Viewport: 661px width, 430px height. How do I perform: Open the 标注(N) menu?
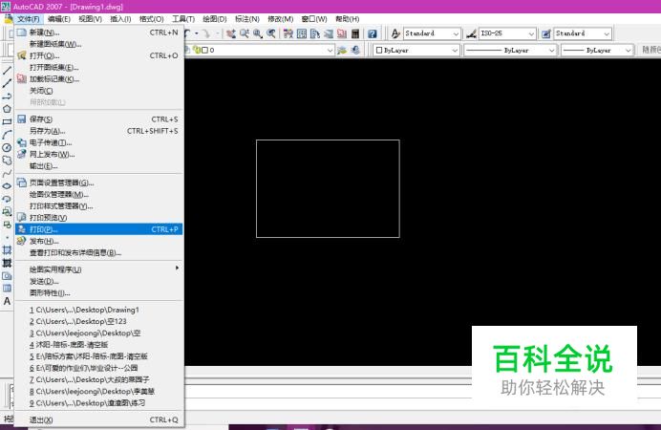(x=247, y=19)
